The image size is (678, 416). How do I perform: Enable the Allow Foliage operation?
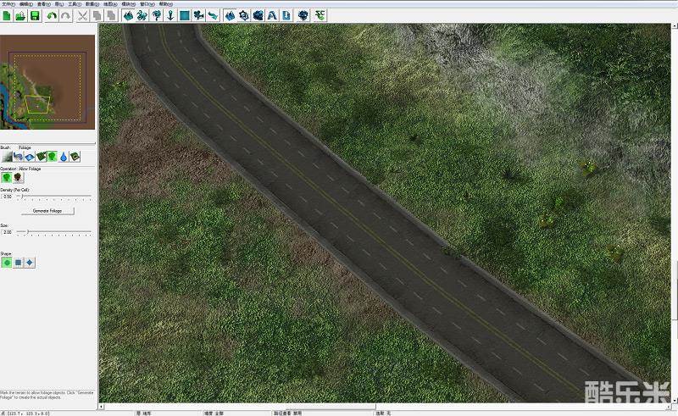click(x=7, y=179)
